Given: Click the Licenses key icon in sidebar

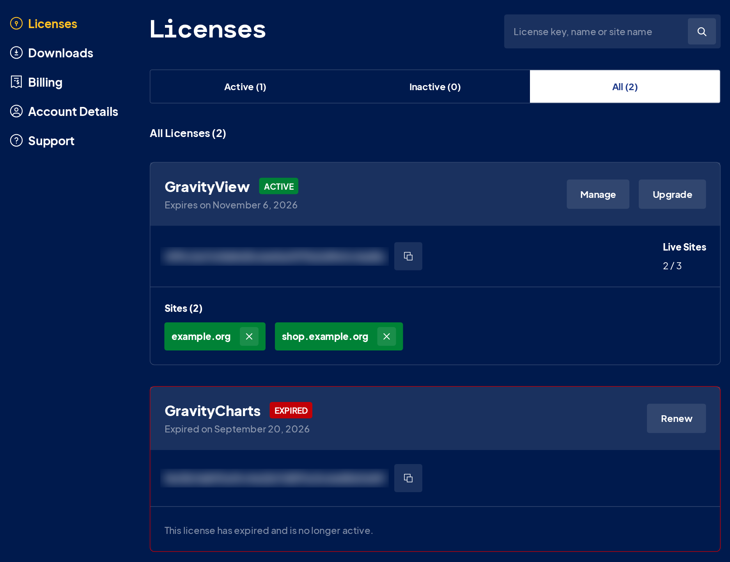Looking at the screenshot, I should tap(16, 23).
